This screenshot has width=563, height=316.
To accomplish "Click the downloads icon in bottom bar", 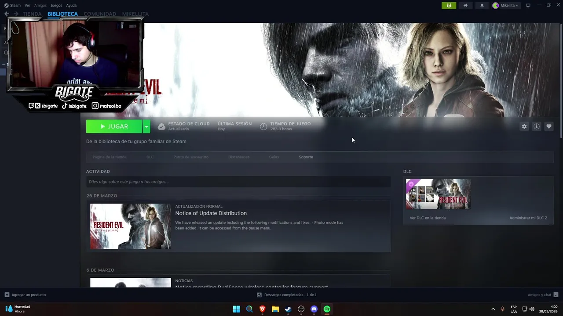I will 259,295.
